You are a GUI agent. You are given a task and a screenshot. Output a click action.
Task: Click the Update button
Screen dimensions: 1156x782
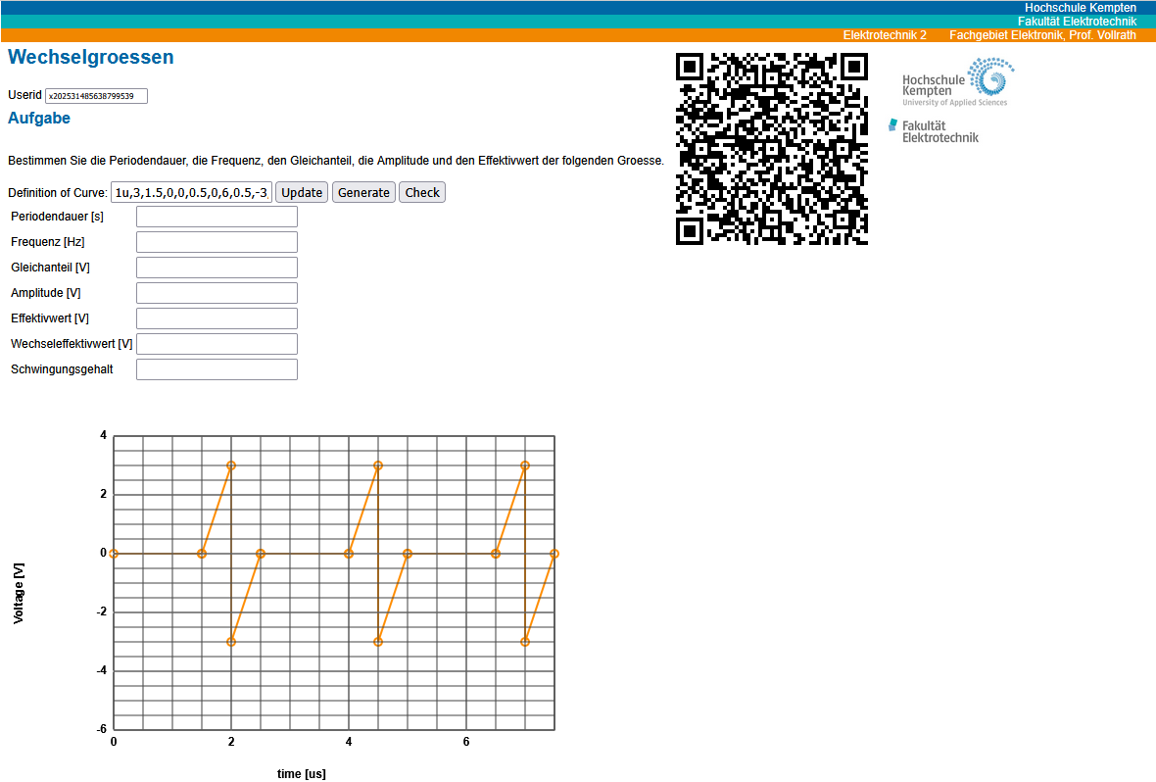(302, 192)
